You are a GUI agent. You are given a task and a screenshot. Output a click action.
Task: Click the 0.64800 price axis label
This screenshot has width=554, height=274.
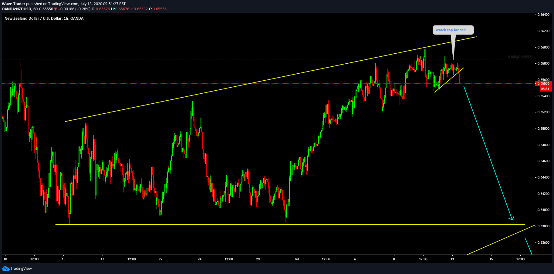point(543,145)
